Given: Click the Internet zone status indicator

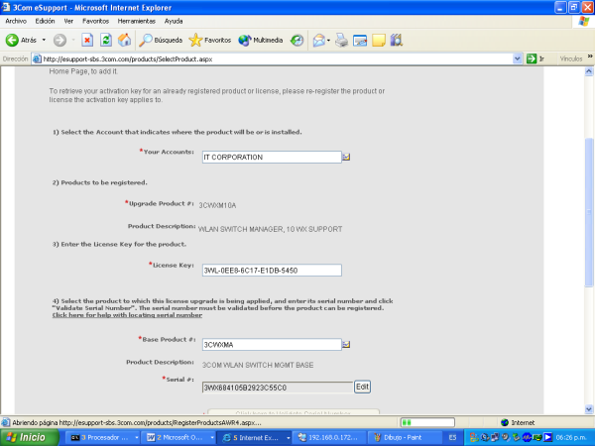Looking at the screenshot, I should [518, 422].
